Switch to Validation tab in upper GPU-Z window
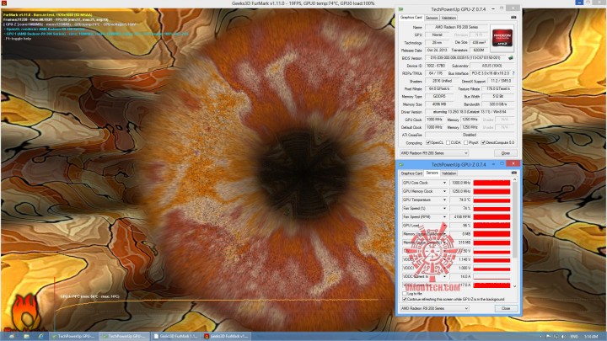 click(449, 18)
